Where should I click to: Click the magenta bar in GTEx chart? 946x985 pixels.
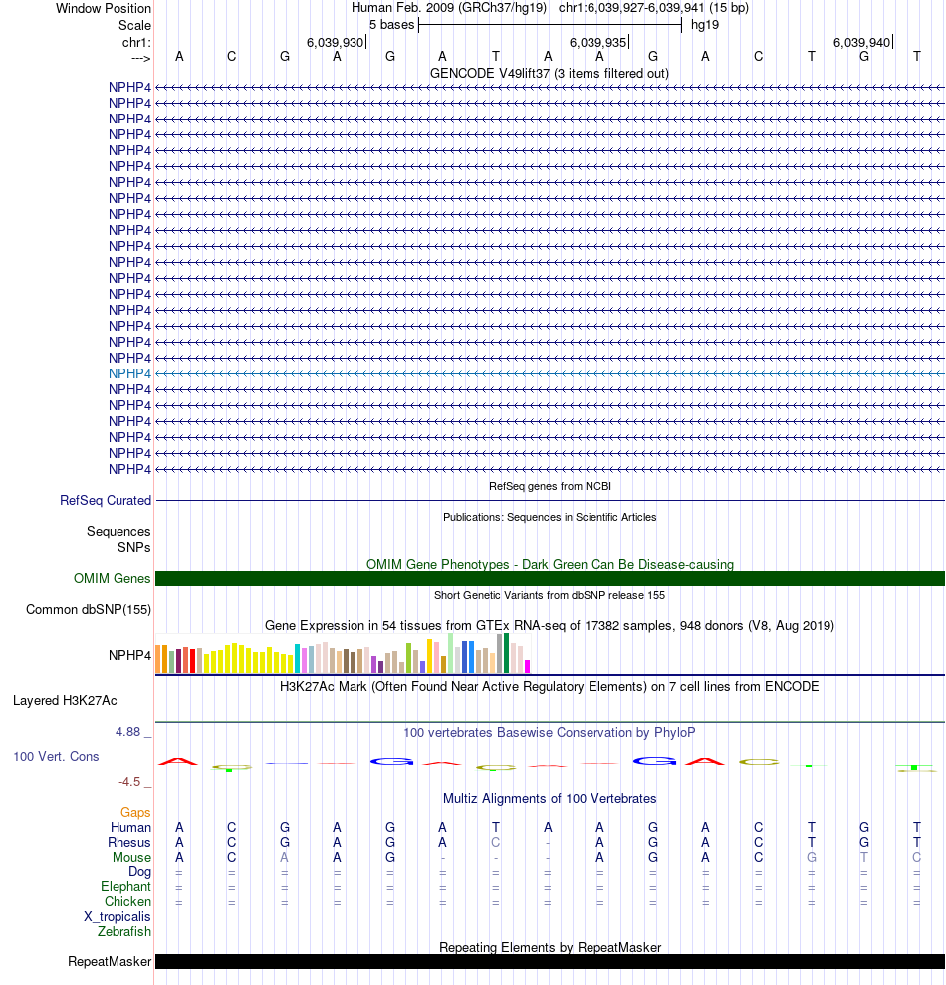(x=528, y=666)
